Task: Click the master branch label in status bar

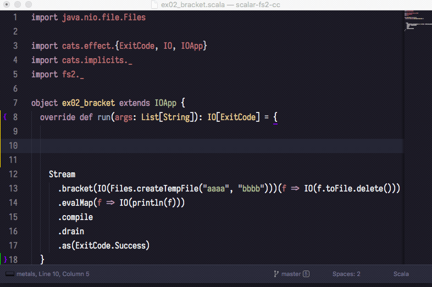Action: pyautogui.click(x=291, y=274)
